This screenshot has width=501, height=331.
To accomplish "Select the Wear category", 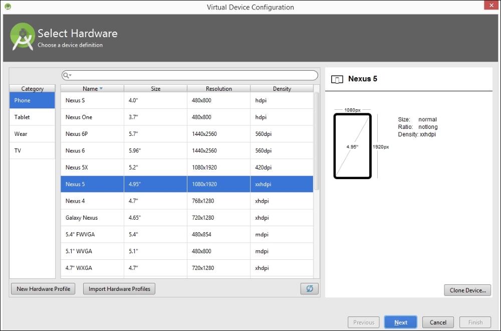I will [x=32, y=134].
